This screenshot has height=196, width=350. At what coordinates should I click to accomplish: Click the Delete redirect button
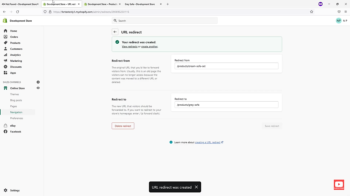(123, 126)
